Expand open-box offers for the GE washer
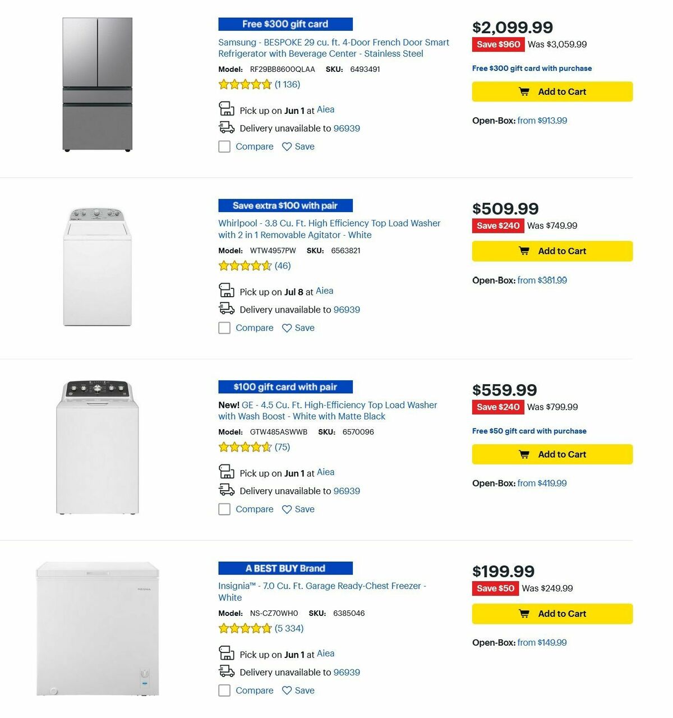The width and height of the screenshot is (673, 718). (541, 483)
